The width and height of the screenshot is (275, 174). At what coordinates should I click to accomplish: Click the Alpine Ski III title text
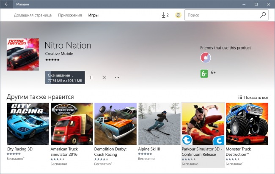pos(149,149)
